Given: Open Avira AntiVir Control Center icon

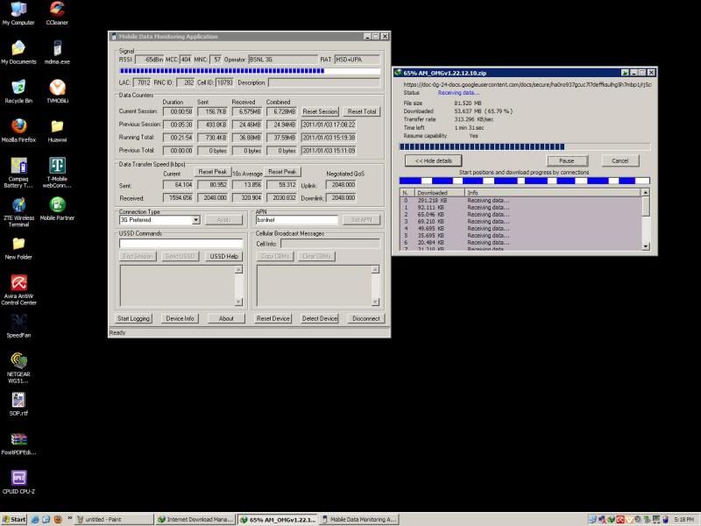Looking at the screenshot, I should pyautogui.click(x=18, y=289).
